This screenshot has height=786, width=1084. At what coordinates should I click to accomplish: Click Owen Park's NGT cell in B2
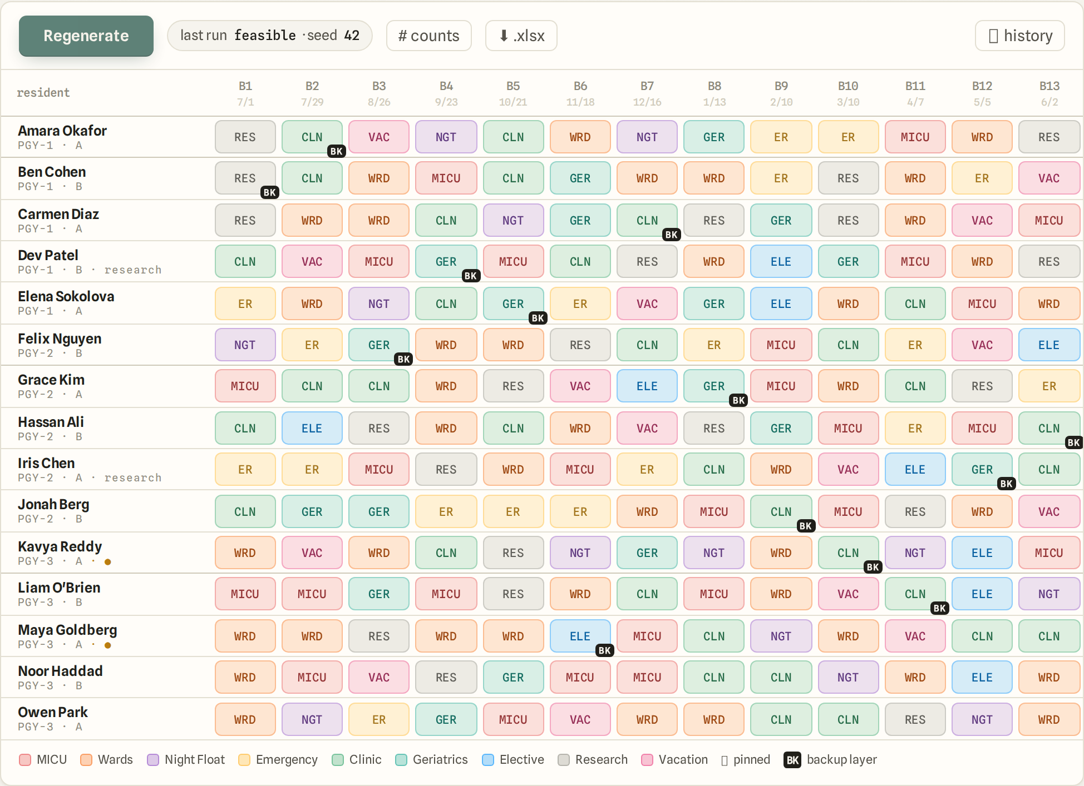click(312, 719)
